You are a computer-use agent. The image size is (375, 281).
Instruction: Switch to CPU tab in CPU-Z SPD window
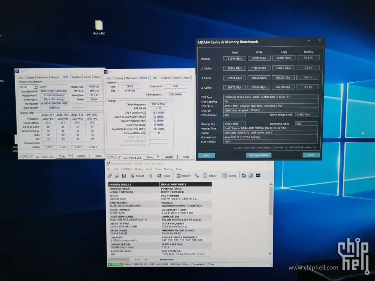pyautogui.click(x=21, y=78)
